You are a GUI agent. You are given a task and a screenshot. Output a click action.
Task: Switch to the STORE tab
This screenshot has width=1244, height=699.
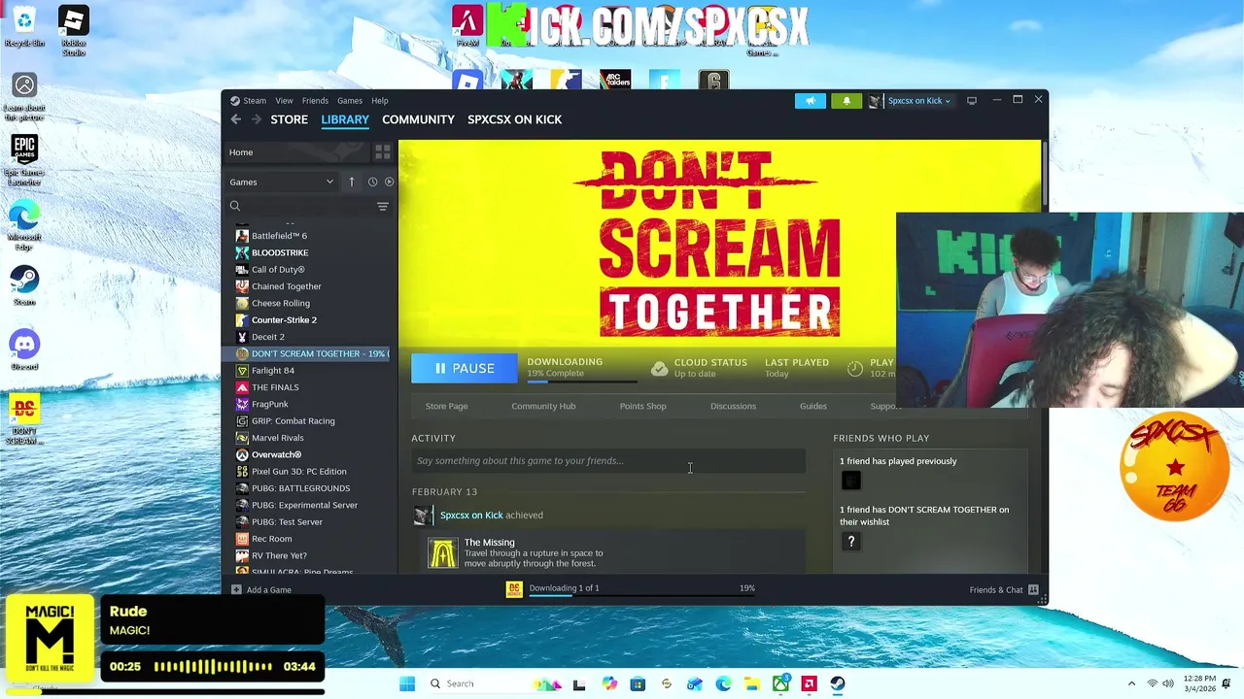289,119
